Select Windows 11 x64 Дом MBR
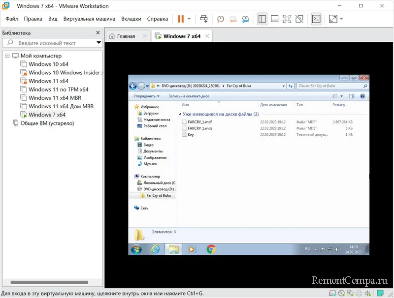Image resolution: width=394 pixels, height=298 pixels. [57, 106]
